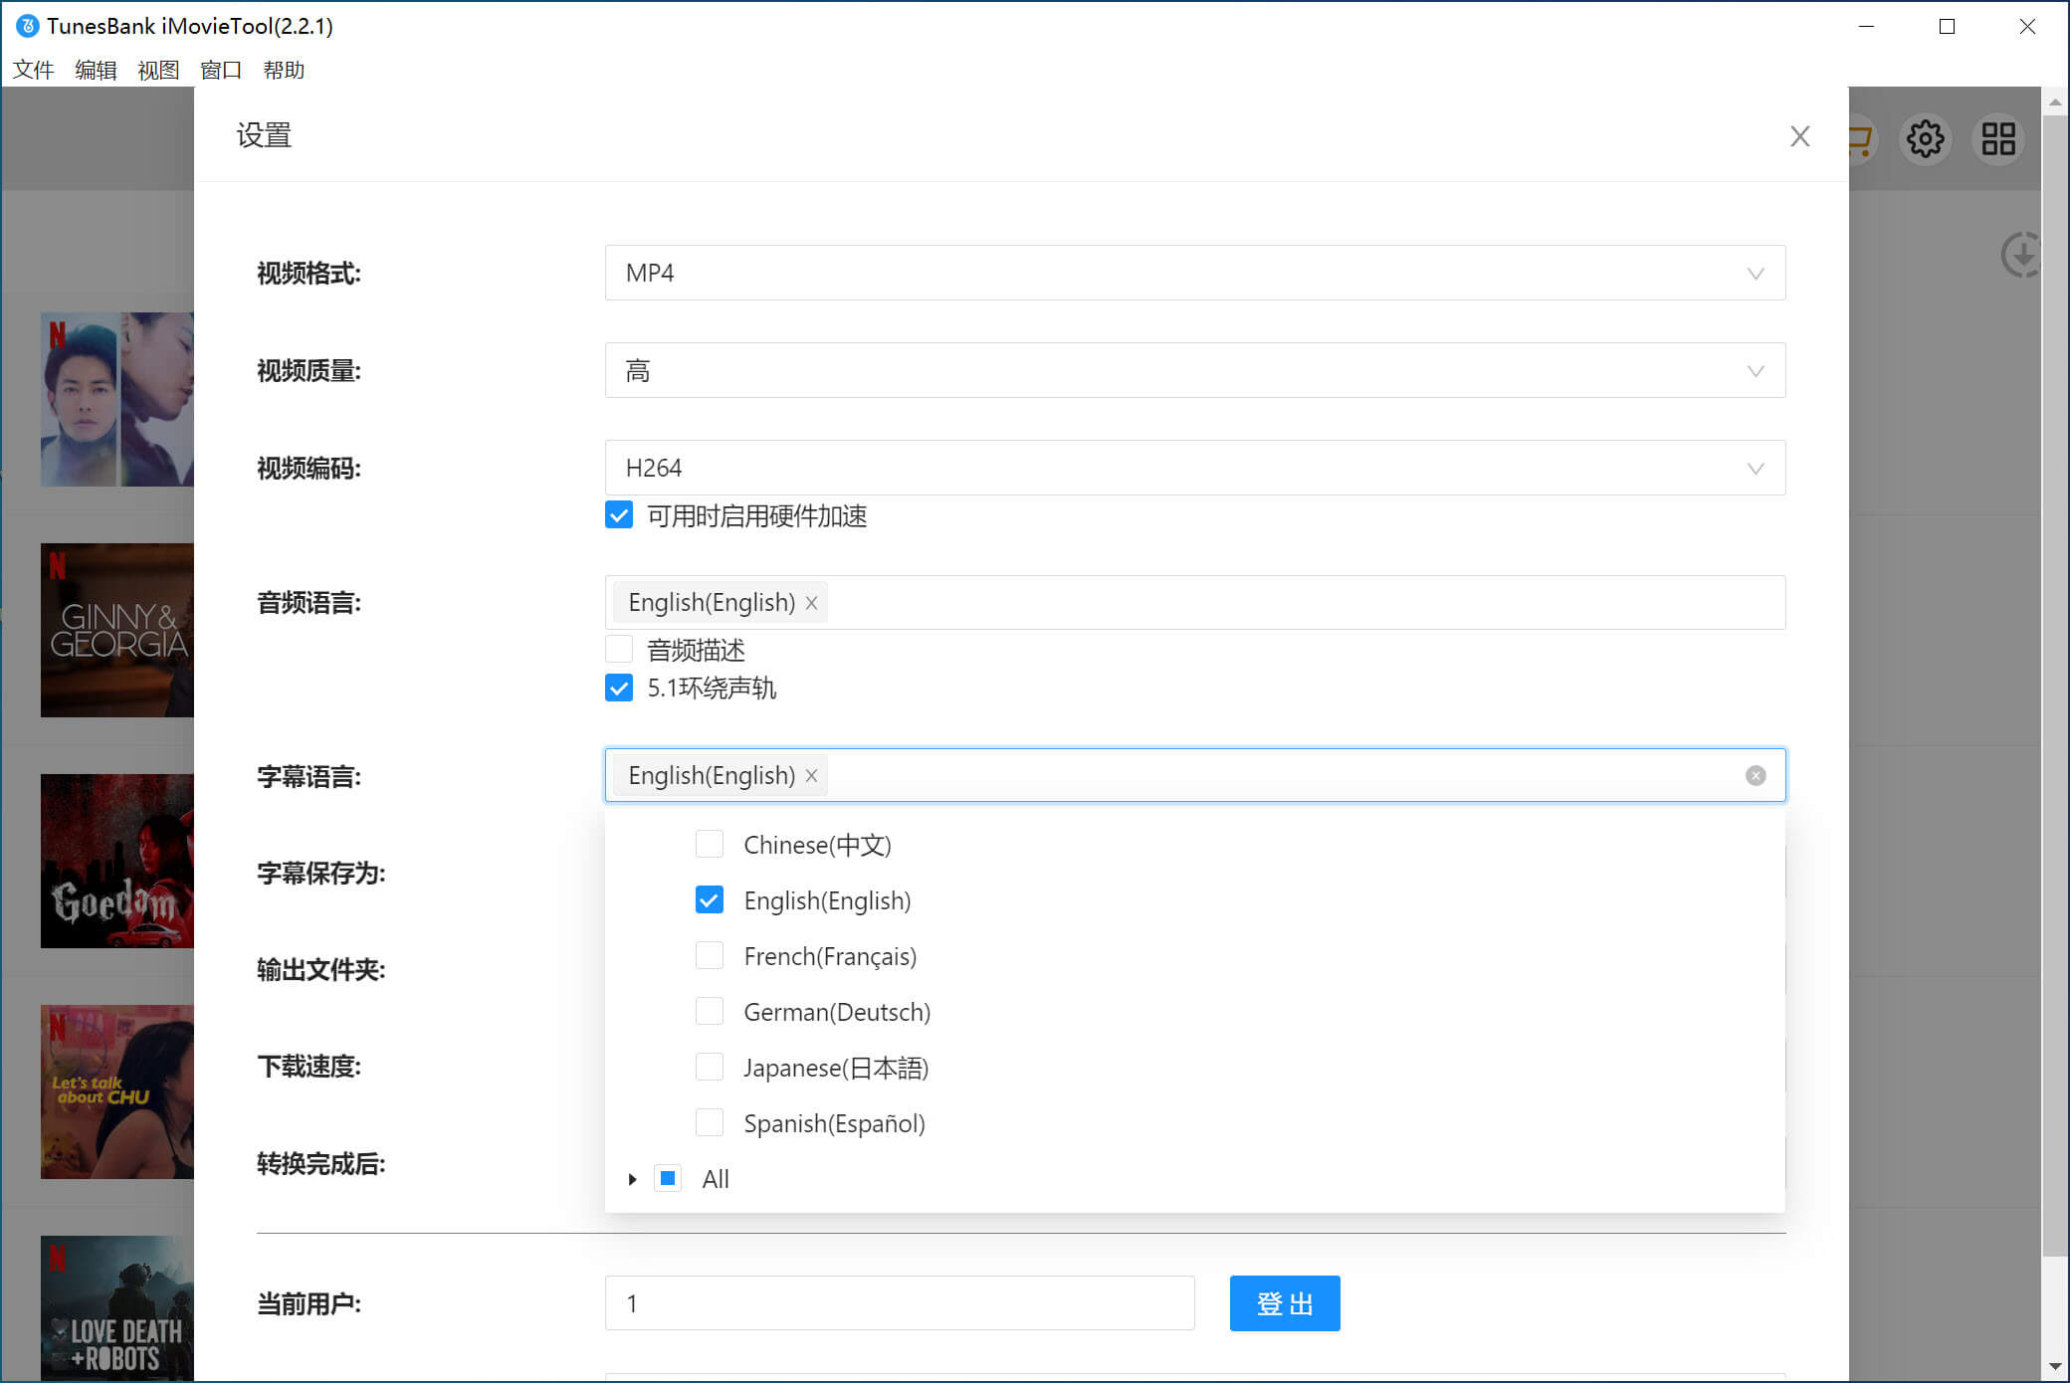Screen dimensions: 2070x1383
Task: Open the 帮助 menu
Action: point(284,70)
